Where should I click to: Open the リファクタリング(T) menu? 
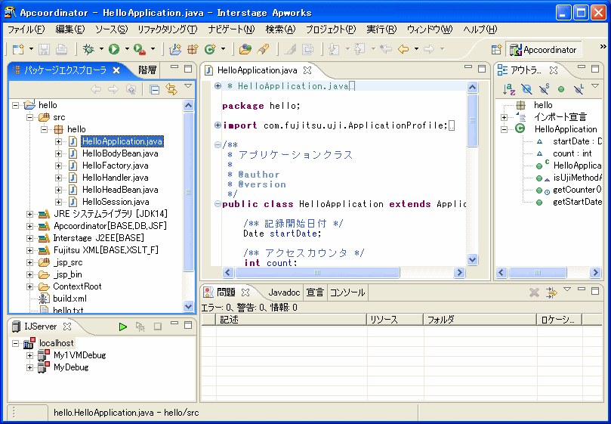168,29
